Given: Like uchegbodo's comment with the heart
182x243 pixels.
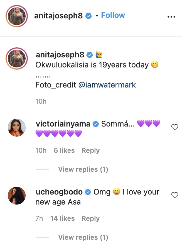Looking at the screenshot, I should click(x=174, y=195).
